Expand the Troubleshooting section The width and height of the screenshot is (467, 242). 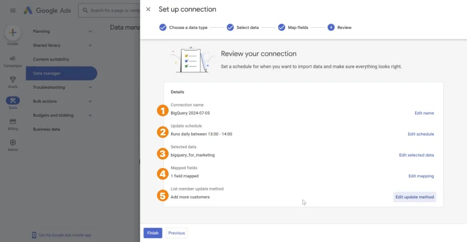(90, 87)
